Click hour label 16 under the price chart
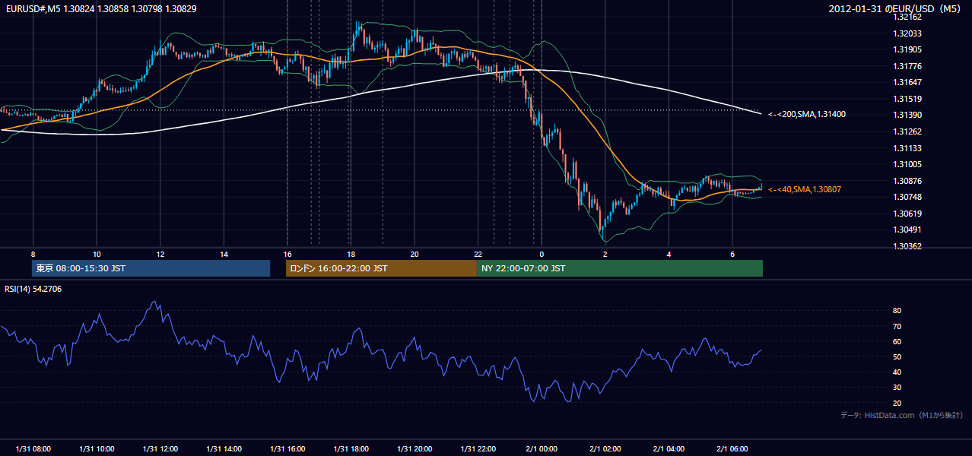 tap(287, 254)
